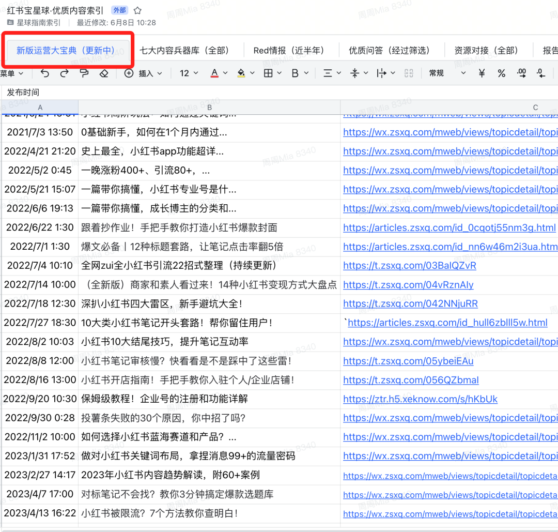Open 星球指南索引 folder link
The image size is (558, 532).
[38, 23]
